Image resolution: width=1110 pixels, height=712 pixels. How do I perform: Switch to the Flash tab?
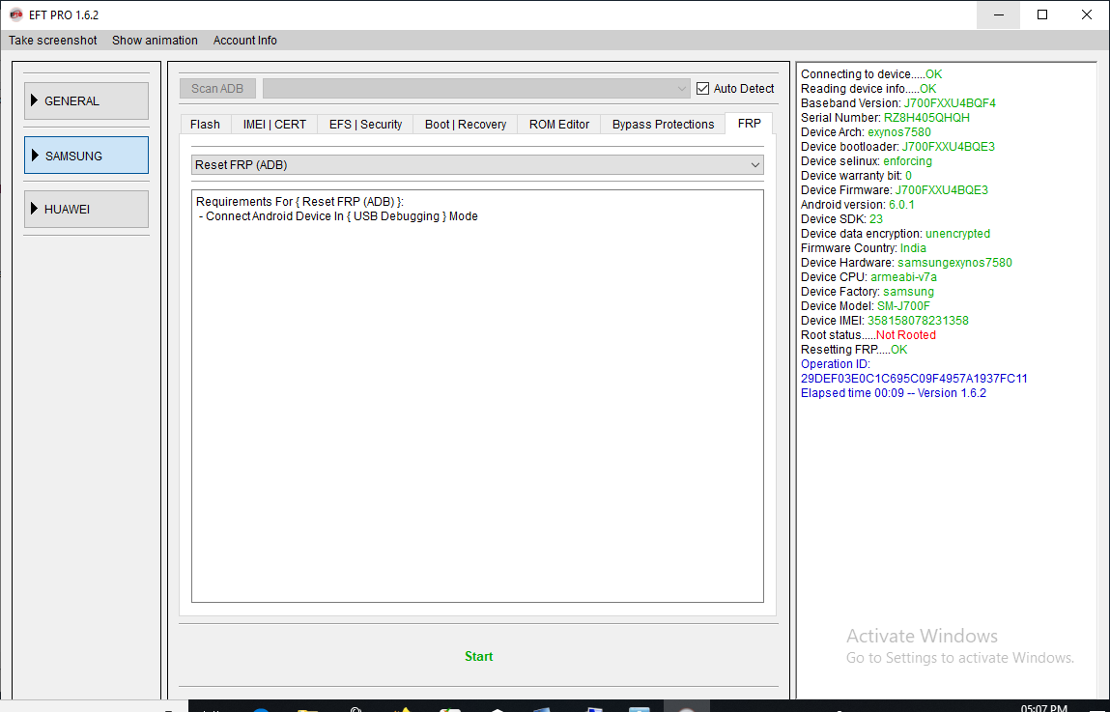pos(206,125)
